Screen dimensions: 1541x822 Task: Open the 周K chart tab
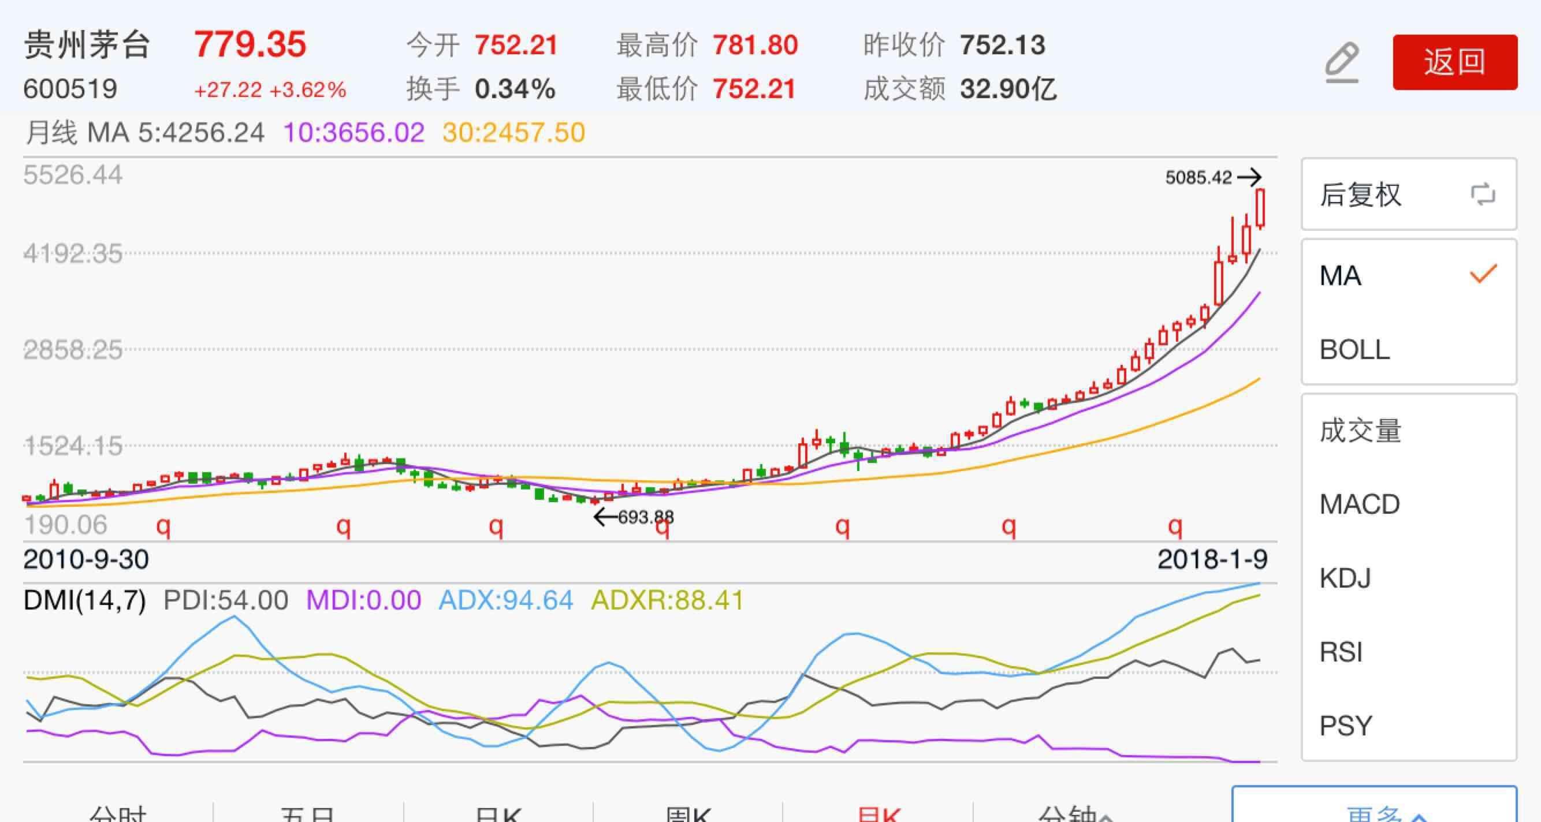(x=688, y=814)
